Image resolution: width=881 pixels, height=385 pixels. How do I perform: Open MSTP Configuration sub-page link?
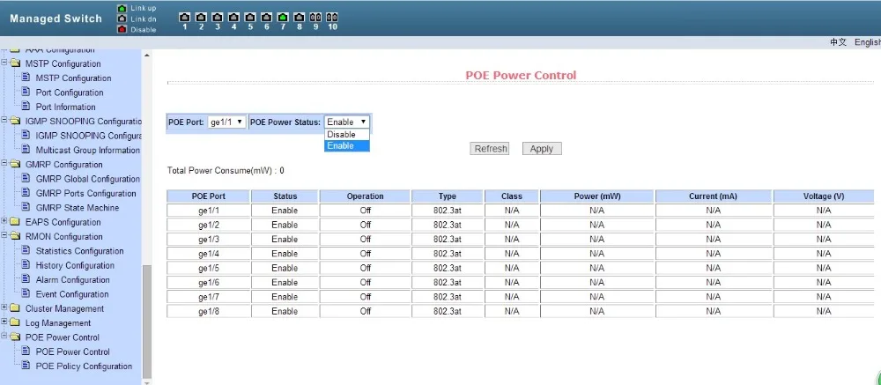click(74, 78)
